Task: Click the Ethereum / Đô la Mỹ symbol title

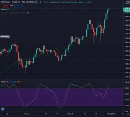Action: 11,2
